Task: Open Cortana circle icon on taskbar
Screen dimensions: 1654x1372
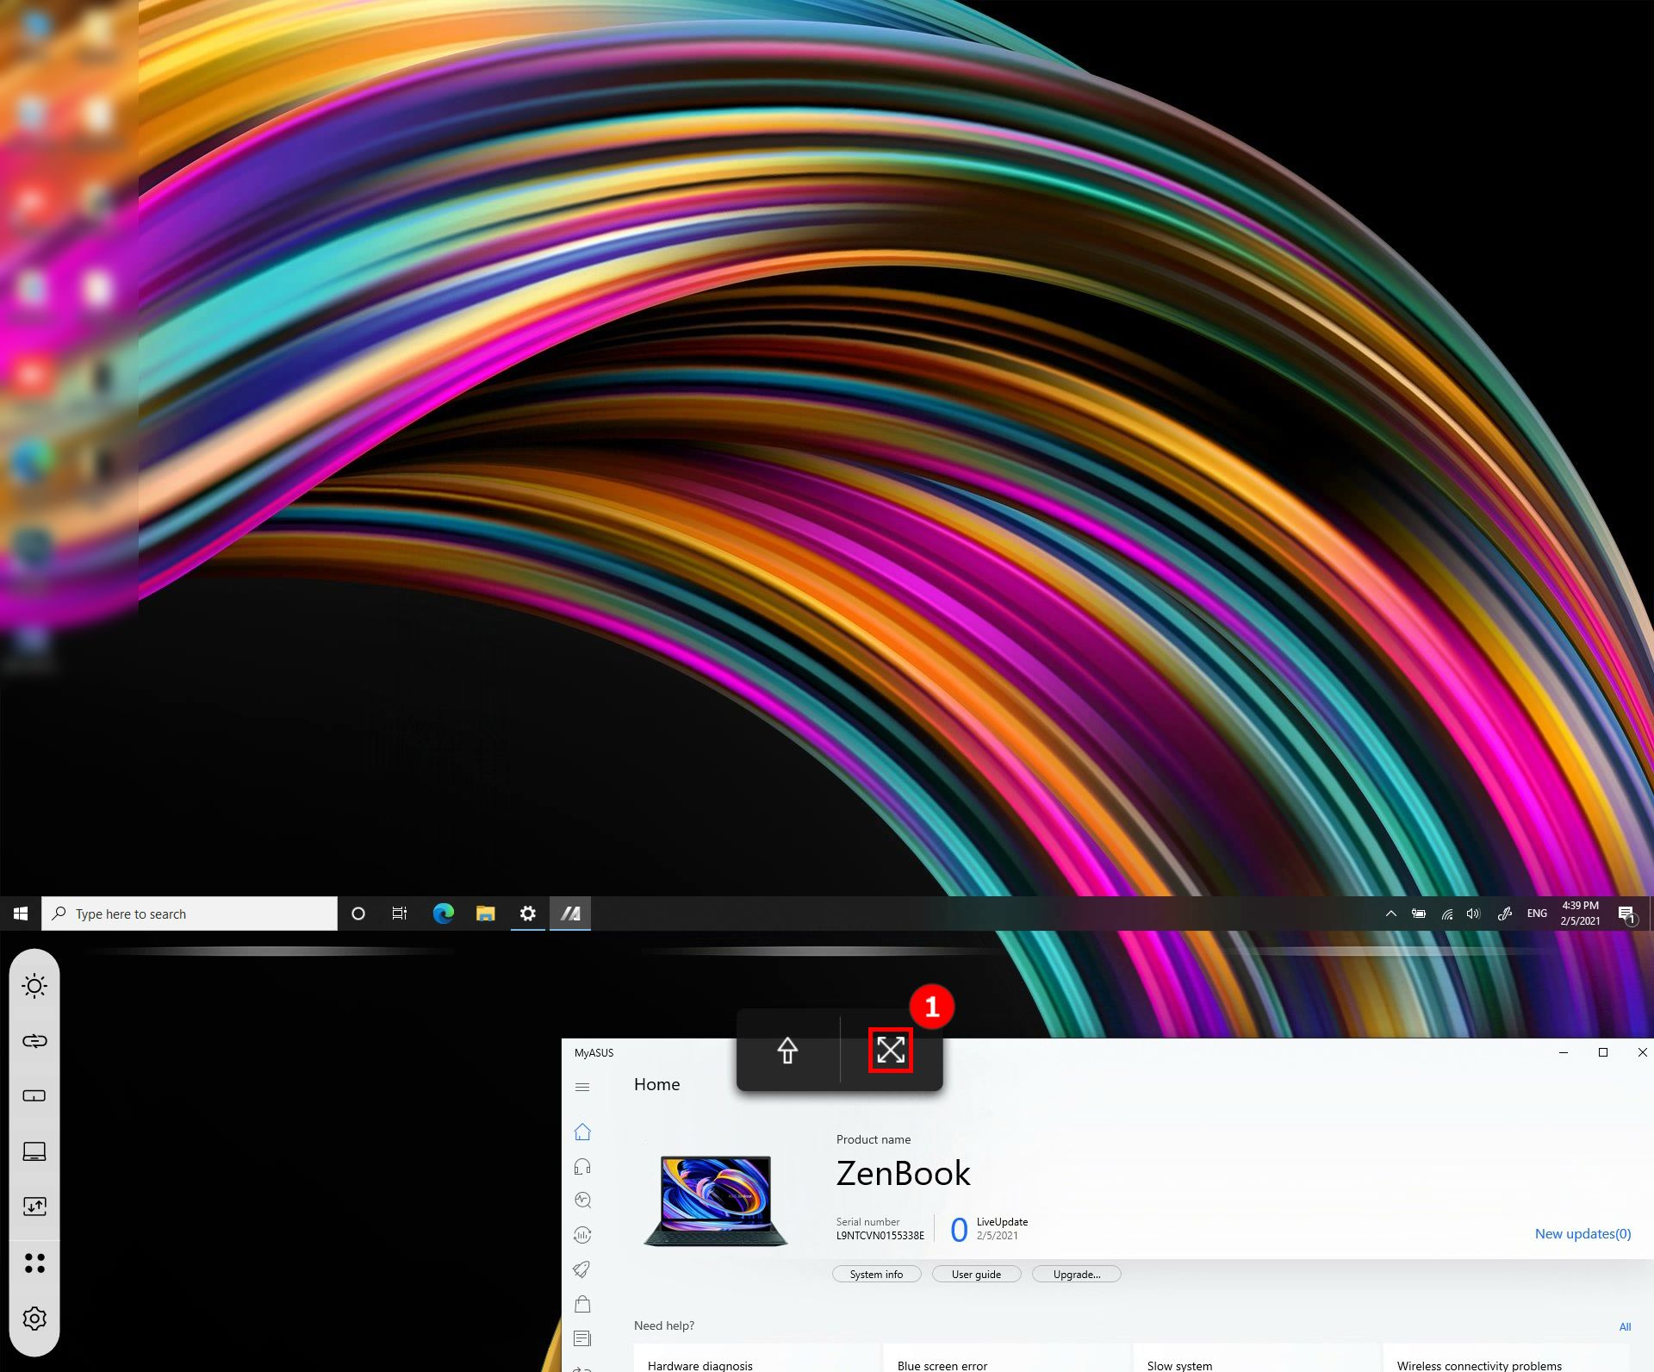Action: pyautogui.click(x=358, y=914)
